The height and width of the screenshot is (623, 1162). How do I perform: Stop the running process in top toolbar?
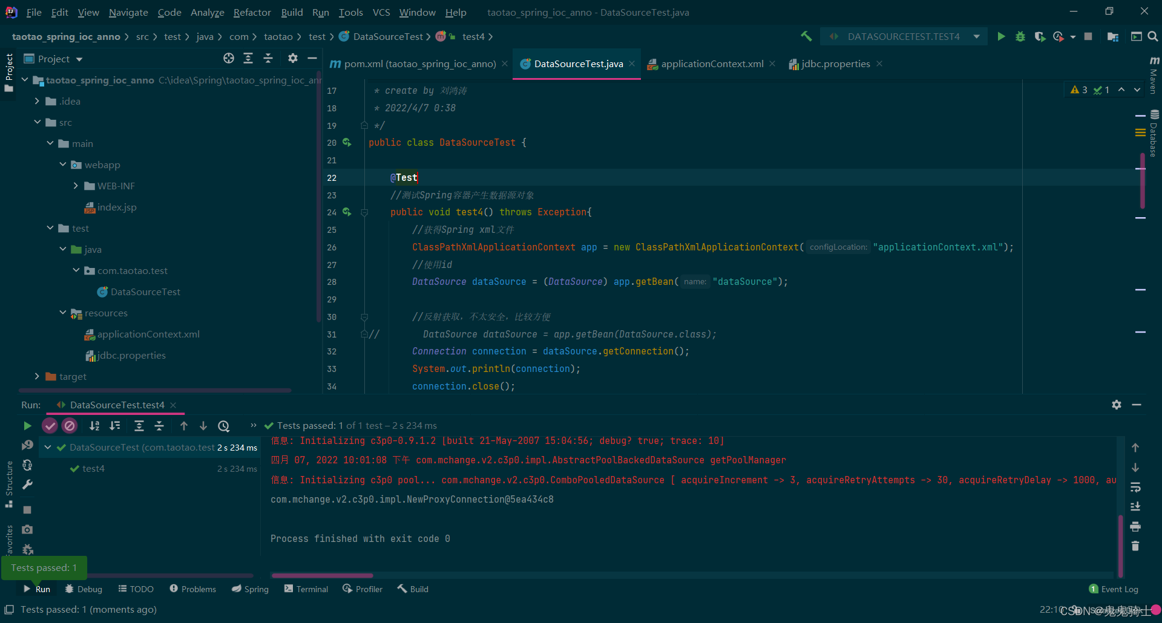click(x=1088, y=36)
